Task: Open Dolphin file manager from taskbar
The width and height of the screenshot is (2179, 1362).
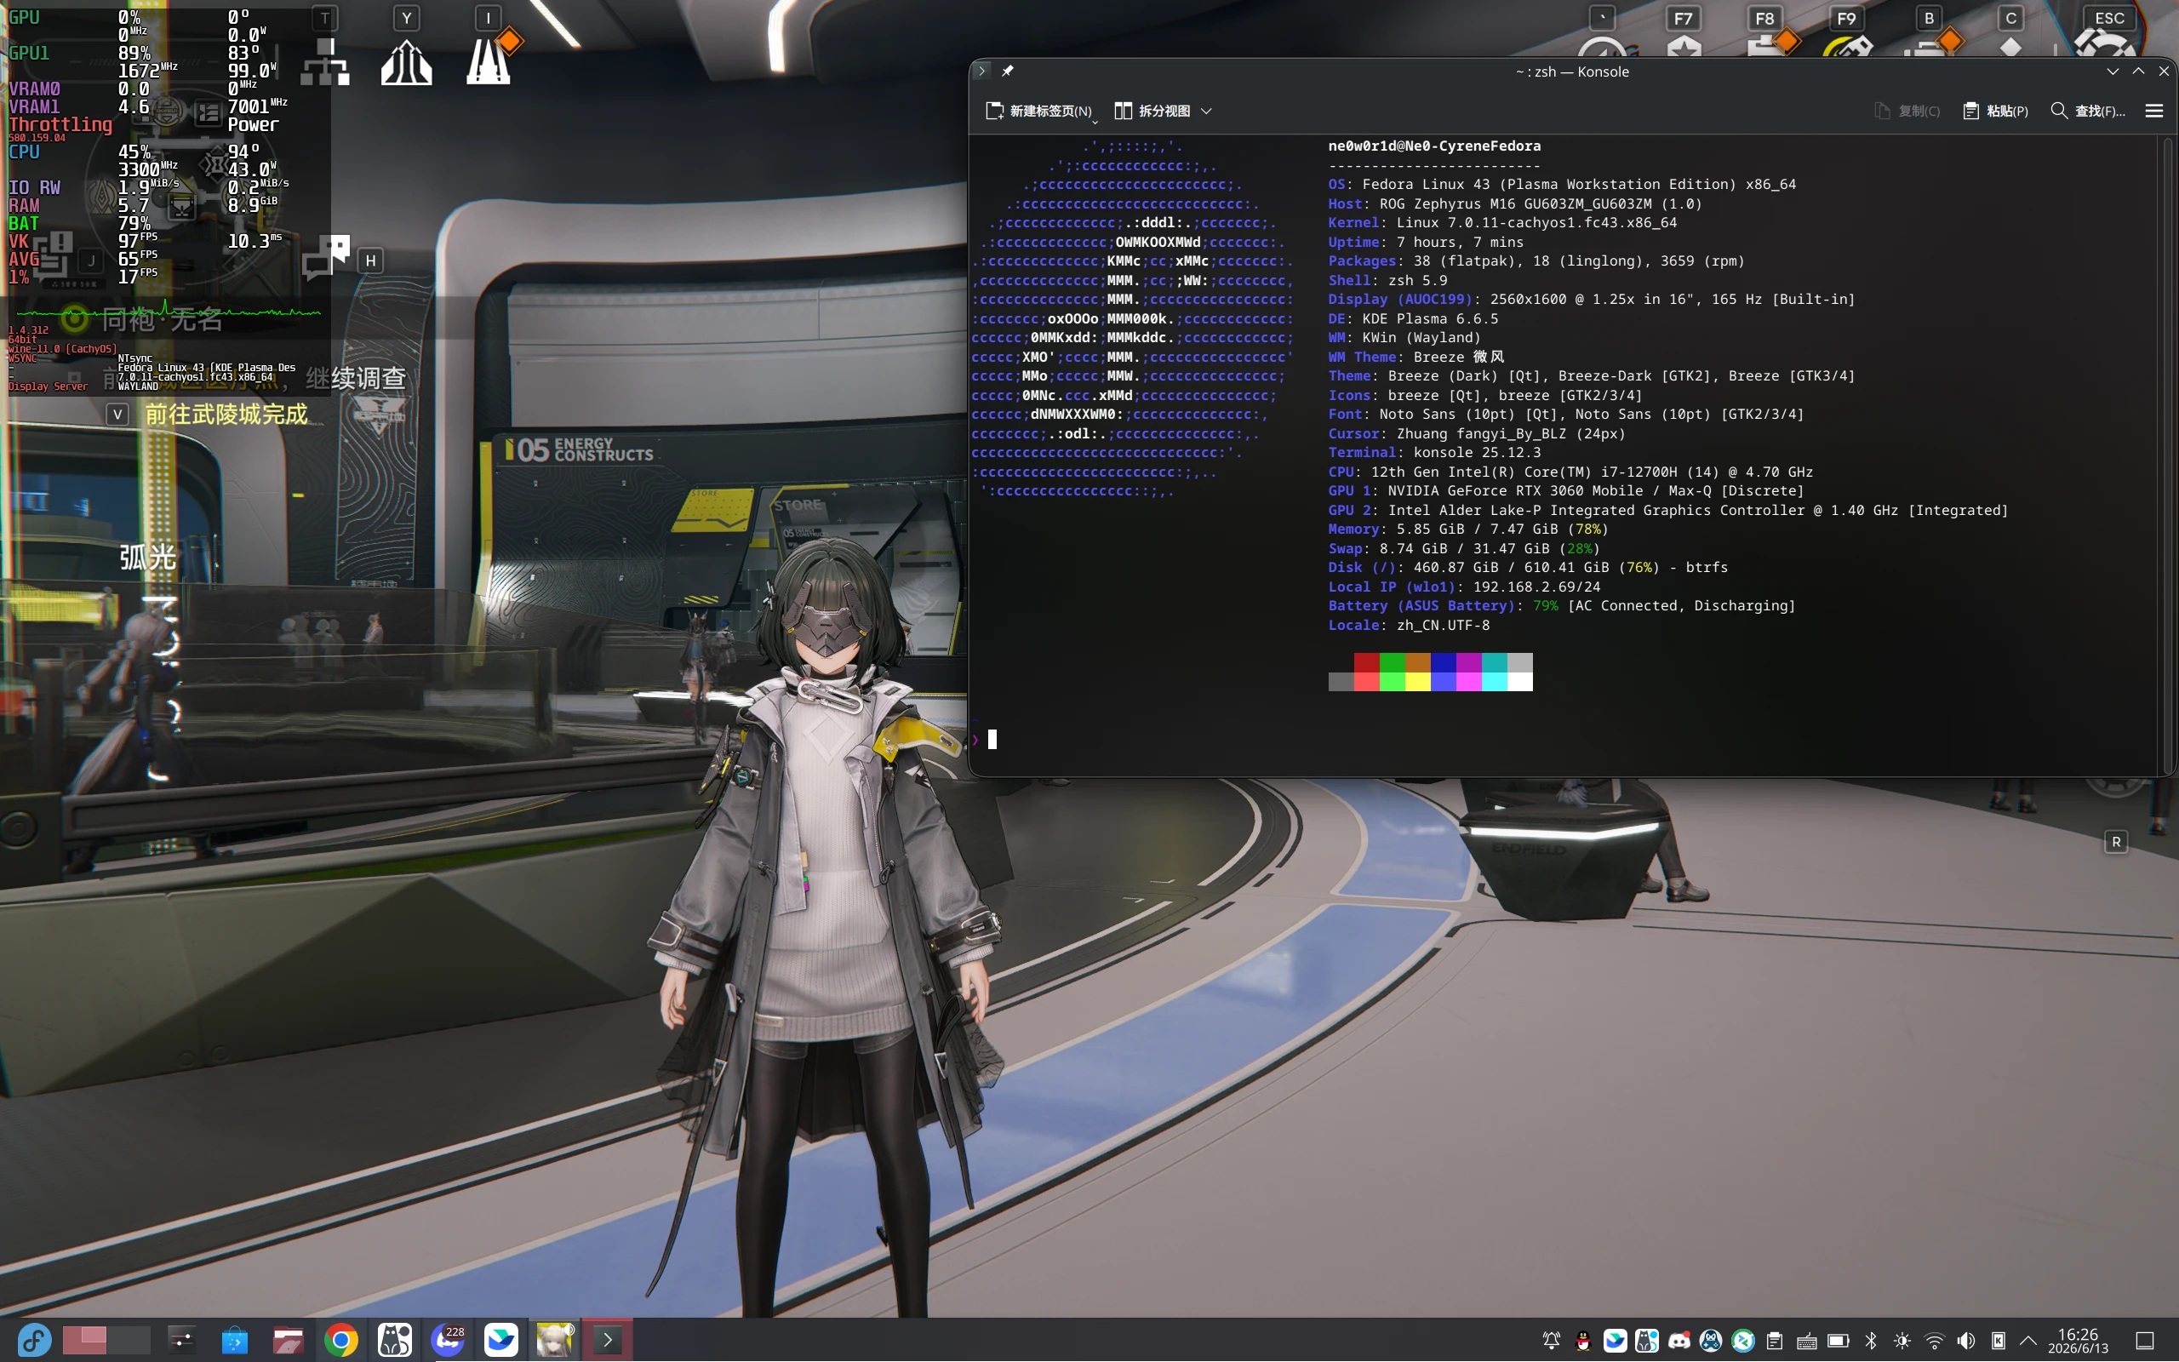Action: tap(289, 1340)
